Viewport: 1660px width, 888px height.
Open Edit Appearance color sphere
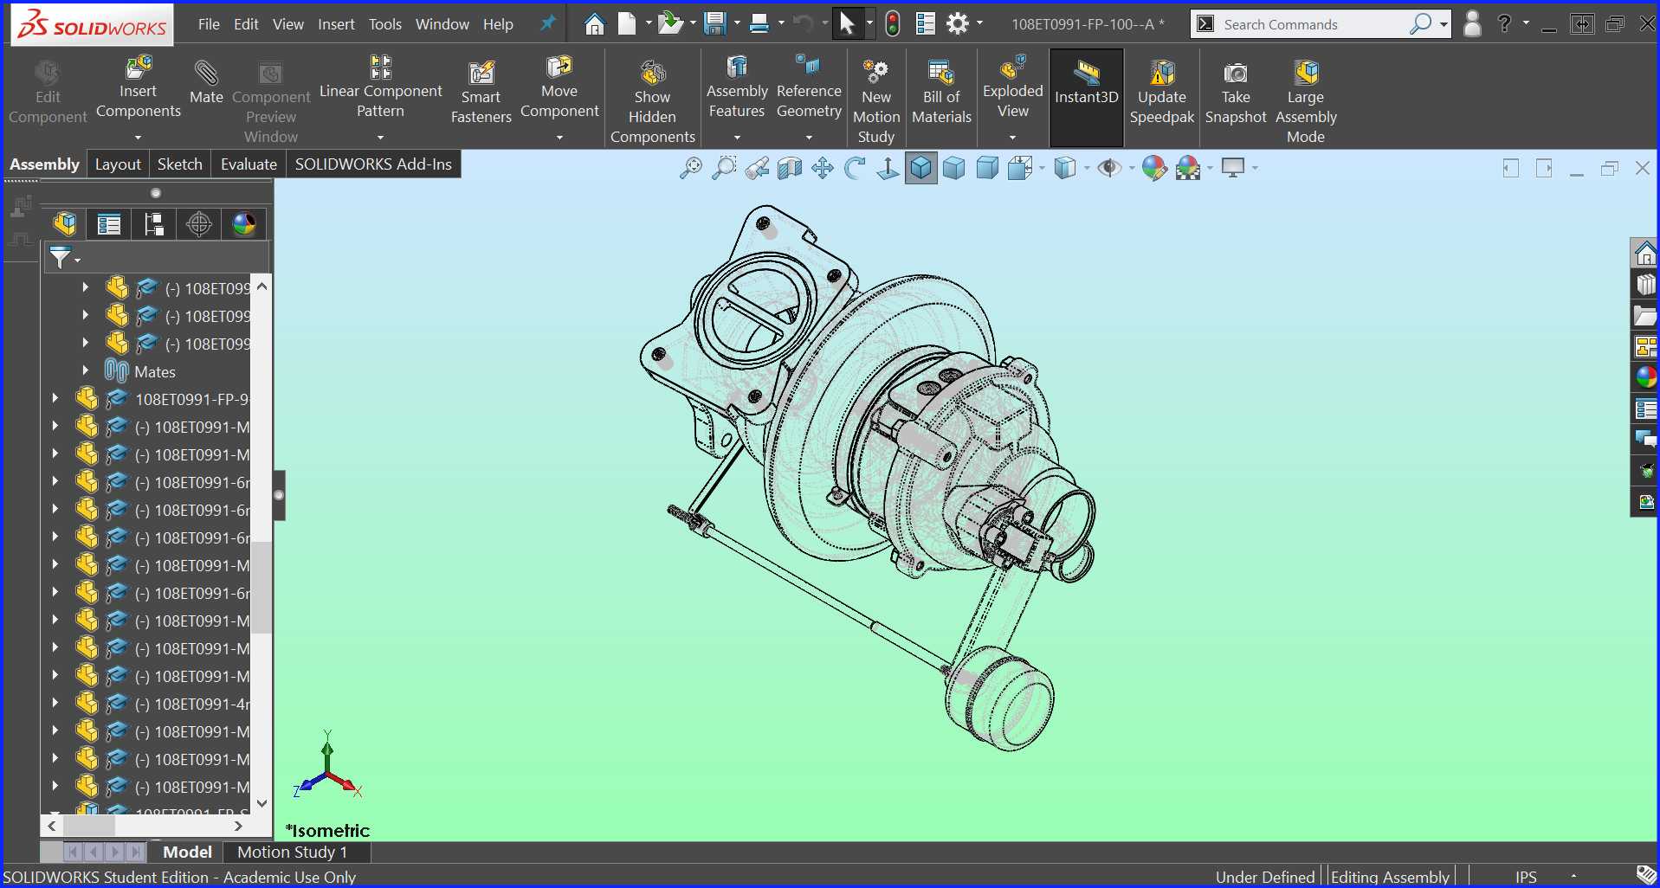1153,168
